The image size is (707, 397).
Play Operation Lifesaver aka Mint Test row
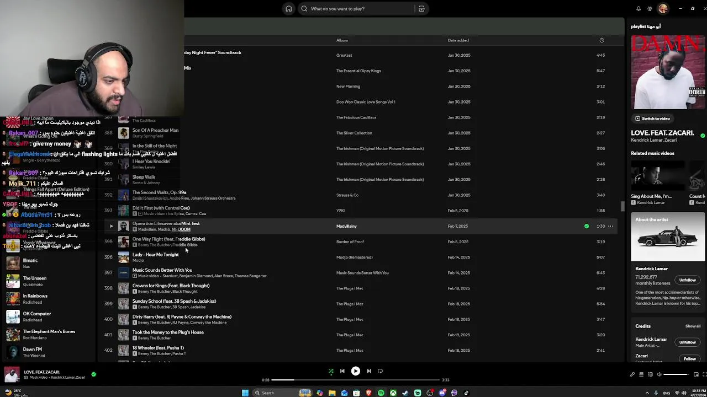[x=111, y=226]
